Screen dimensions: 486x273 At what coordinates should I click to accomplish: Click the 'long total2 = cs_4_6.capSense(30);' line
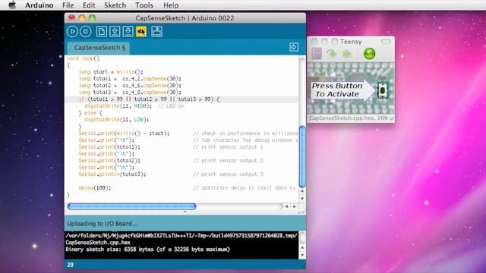point(130,86)
